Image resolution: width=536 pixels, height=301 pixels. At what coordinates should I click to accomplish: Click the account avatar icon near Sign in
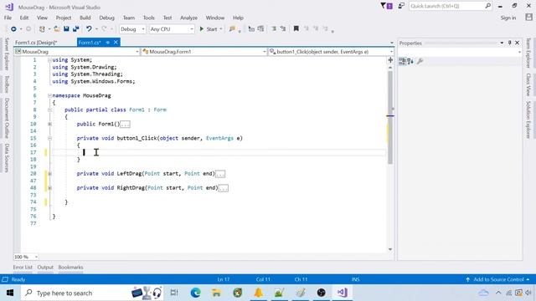(528, 18)
